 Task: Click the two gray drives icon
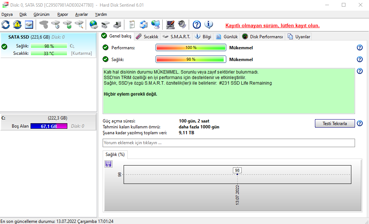pos(106,25)
